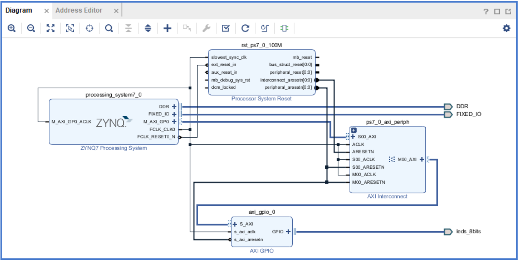
Task: Select the s_axi_aresetn pin on axi_gpio_0
Action: 248,240
